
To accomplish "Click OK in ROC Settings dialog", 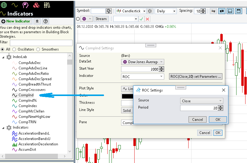I will click(x=218, y=119).
